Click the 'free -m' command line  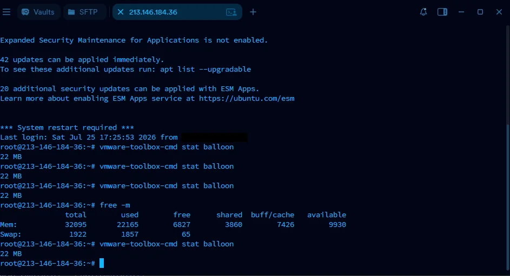(x=115, y=205)
